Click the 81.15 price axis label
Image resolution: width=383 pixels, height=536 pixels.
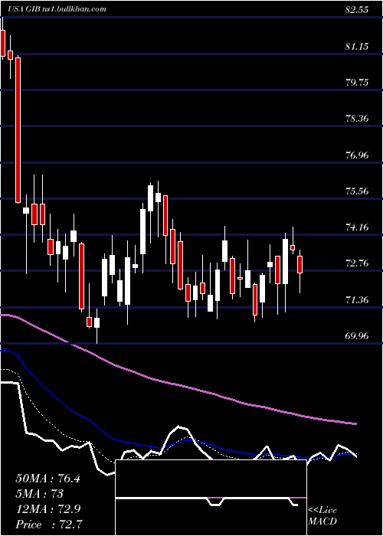[357, 46]
